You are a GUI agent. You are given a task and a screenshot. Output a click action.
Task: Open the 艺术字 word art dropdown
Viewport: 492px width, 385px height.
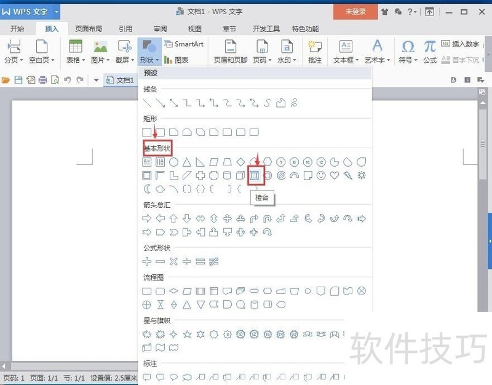[x=377, y=51]
